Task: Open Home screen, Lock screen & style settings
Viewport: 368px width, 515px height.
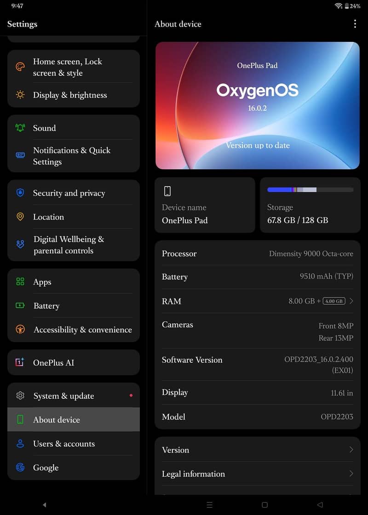Action: [x=74, y=67]
